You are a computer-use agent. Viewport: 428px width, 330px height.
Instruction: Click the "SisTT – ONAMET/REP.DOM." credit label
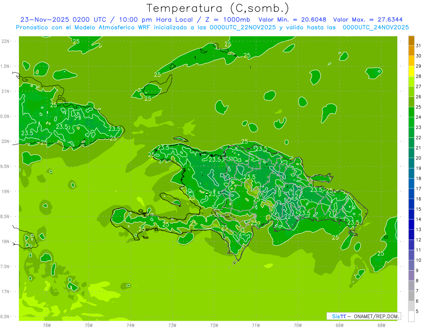pos(363,316)
